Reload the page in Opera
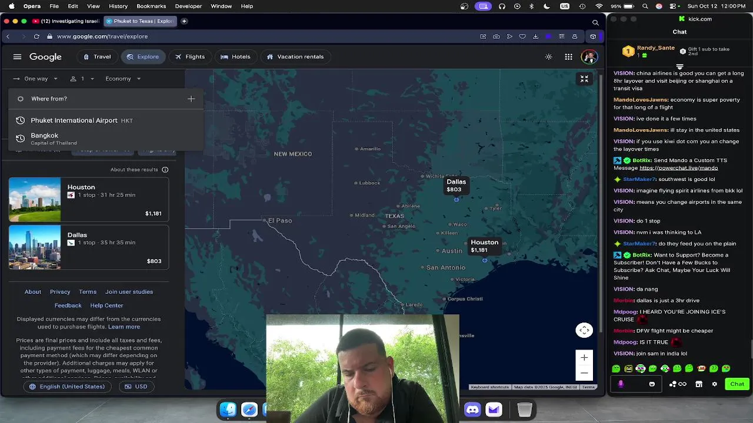This screenshot has height=423, width=753. click(36, 36)
